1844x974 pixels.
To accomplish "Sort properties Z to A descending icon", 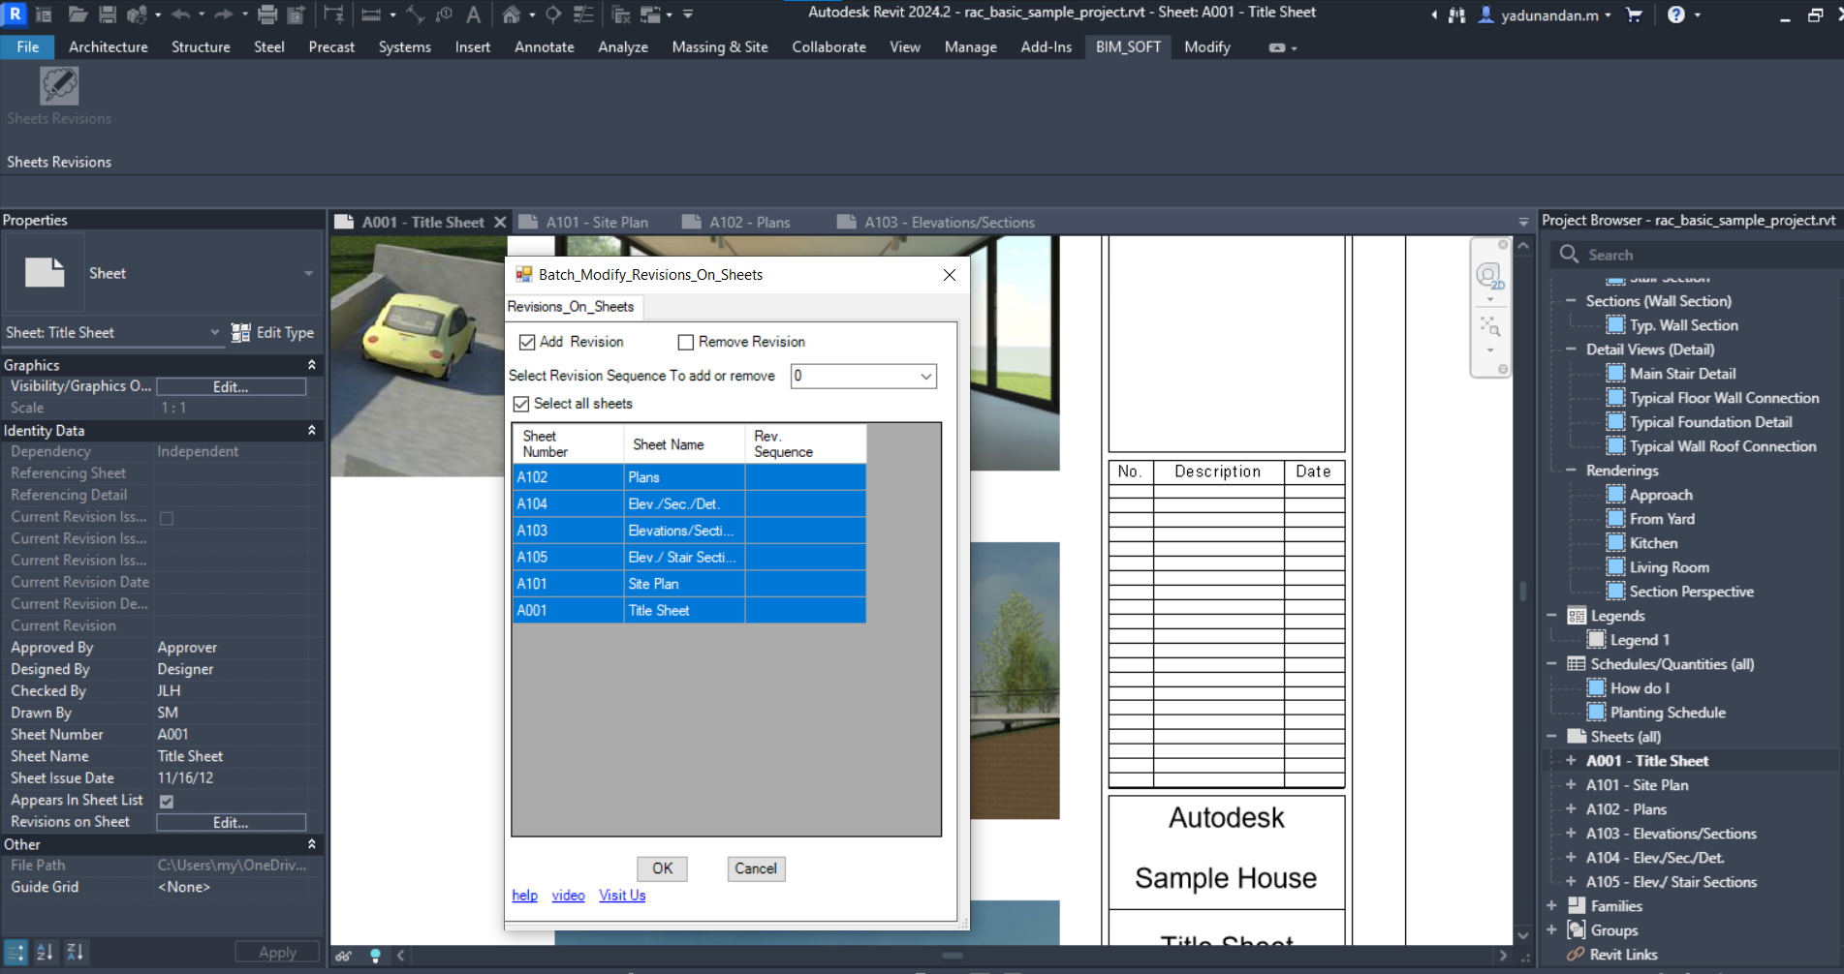I will pyautogui.click(x=75, y=952).
